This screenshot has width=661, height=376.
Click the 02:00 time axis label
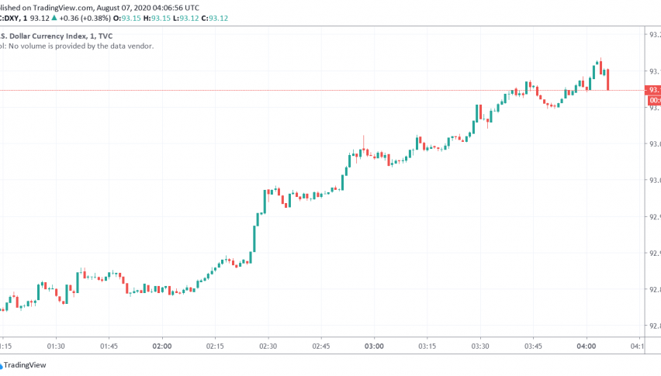[162, 346]
